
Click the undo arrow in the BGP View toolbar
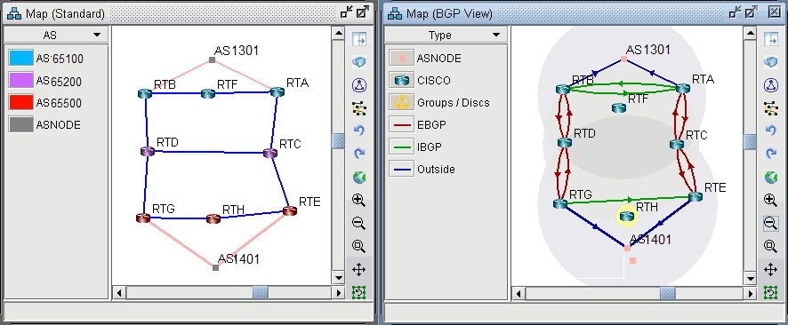(x=770, y=131)
